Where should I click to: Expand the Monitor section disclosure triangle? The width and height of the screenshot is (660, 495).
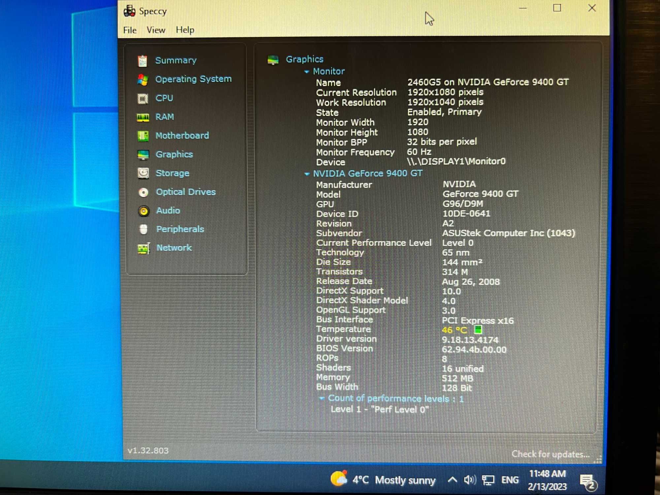[307, 72]
